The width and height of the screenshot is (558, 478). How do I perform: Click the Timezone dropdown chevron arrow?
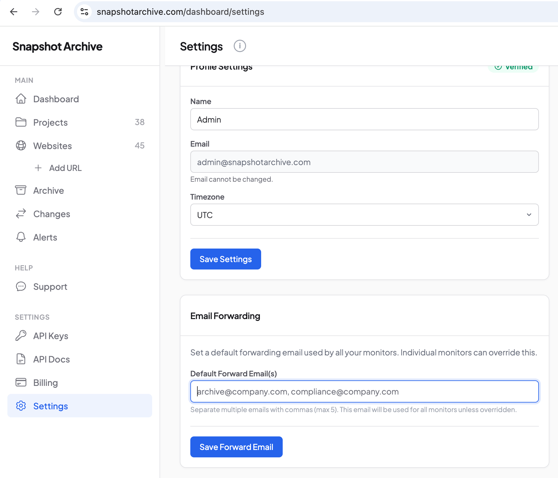(529, 215)
